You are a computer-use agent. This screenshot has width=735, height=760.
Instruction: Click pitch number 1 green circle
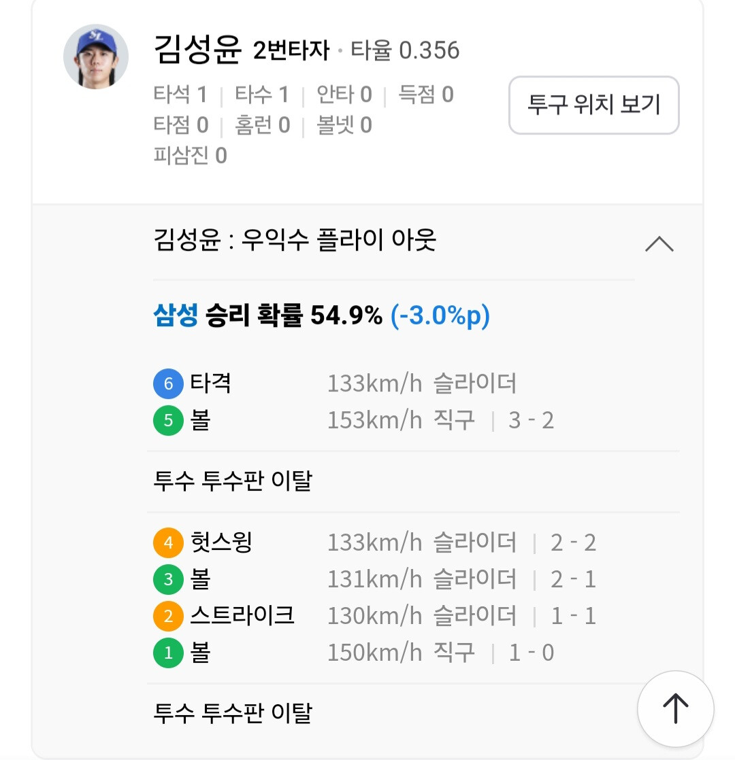click(x=168, y=653)
